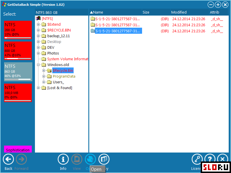Click the backup_12.11 folder icon
231x173 pixels.
(x=44, y=36)
